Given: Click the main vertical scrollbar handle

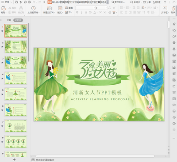Looking at the screenshot, I should point(169,24).
